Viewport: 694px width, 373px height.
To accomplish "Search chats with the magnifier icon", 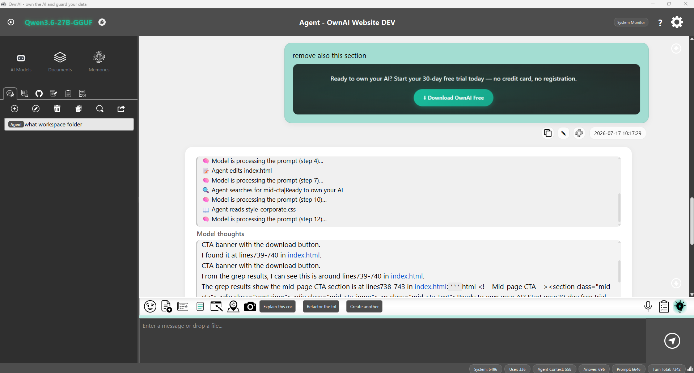I will pos(100,109).
